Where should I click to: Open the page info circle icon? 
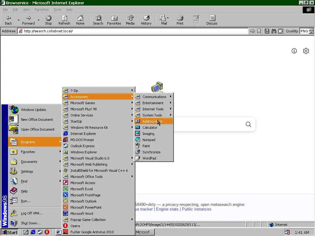294,51
